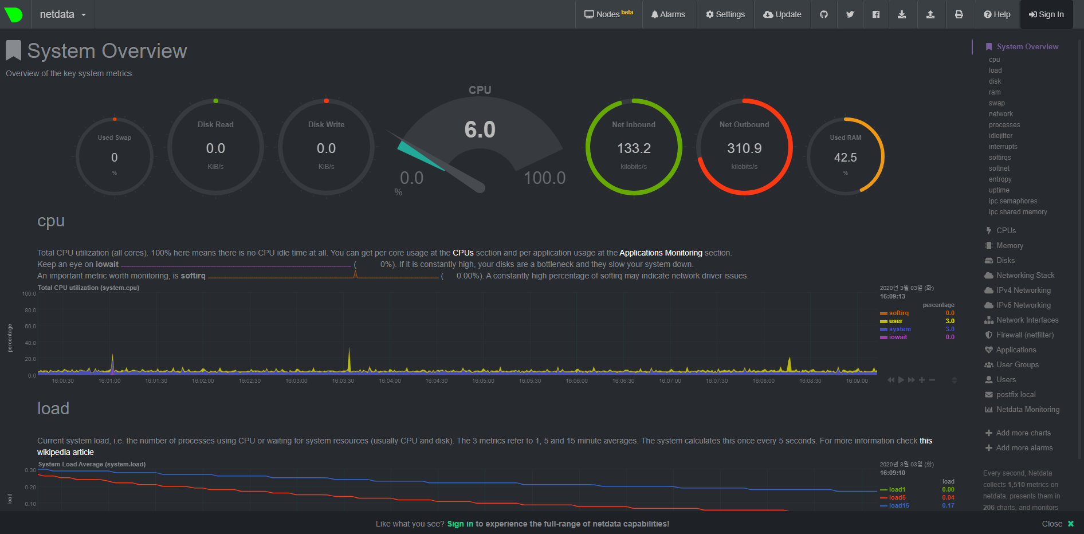
Task: Follow the CPUs section link
Action: point(463,253)
